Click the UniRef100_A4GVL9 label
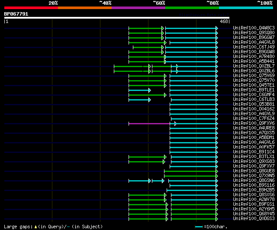 point(254,114)
